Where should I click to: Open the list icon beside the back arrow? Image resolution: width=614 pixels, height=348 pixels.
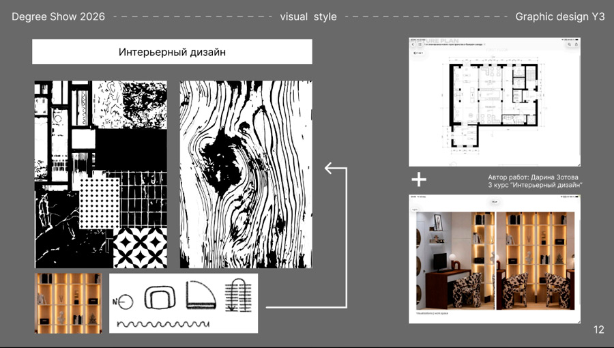point(420,44)
